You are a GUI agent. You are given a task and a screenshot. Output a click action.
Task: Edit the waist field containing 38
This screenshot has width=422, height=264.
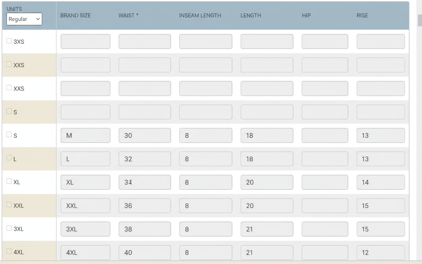tap(145, 229)
